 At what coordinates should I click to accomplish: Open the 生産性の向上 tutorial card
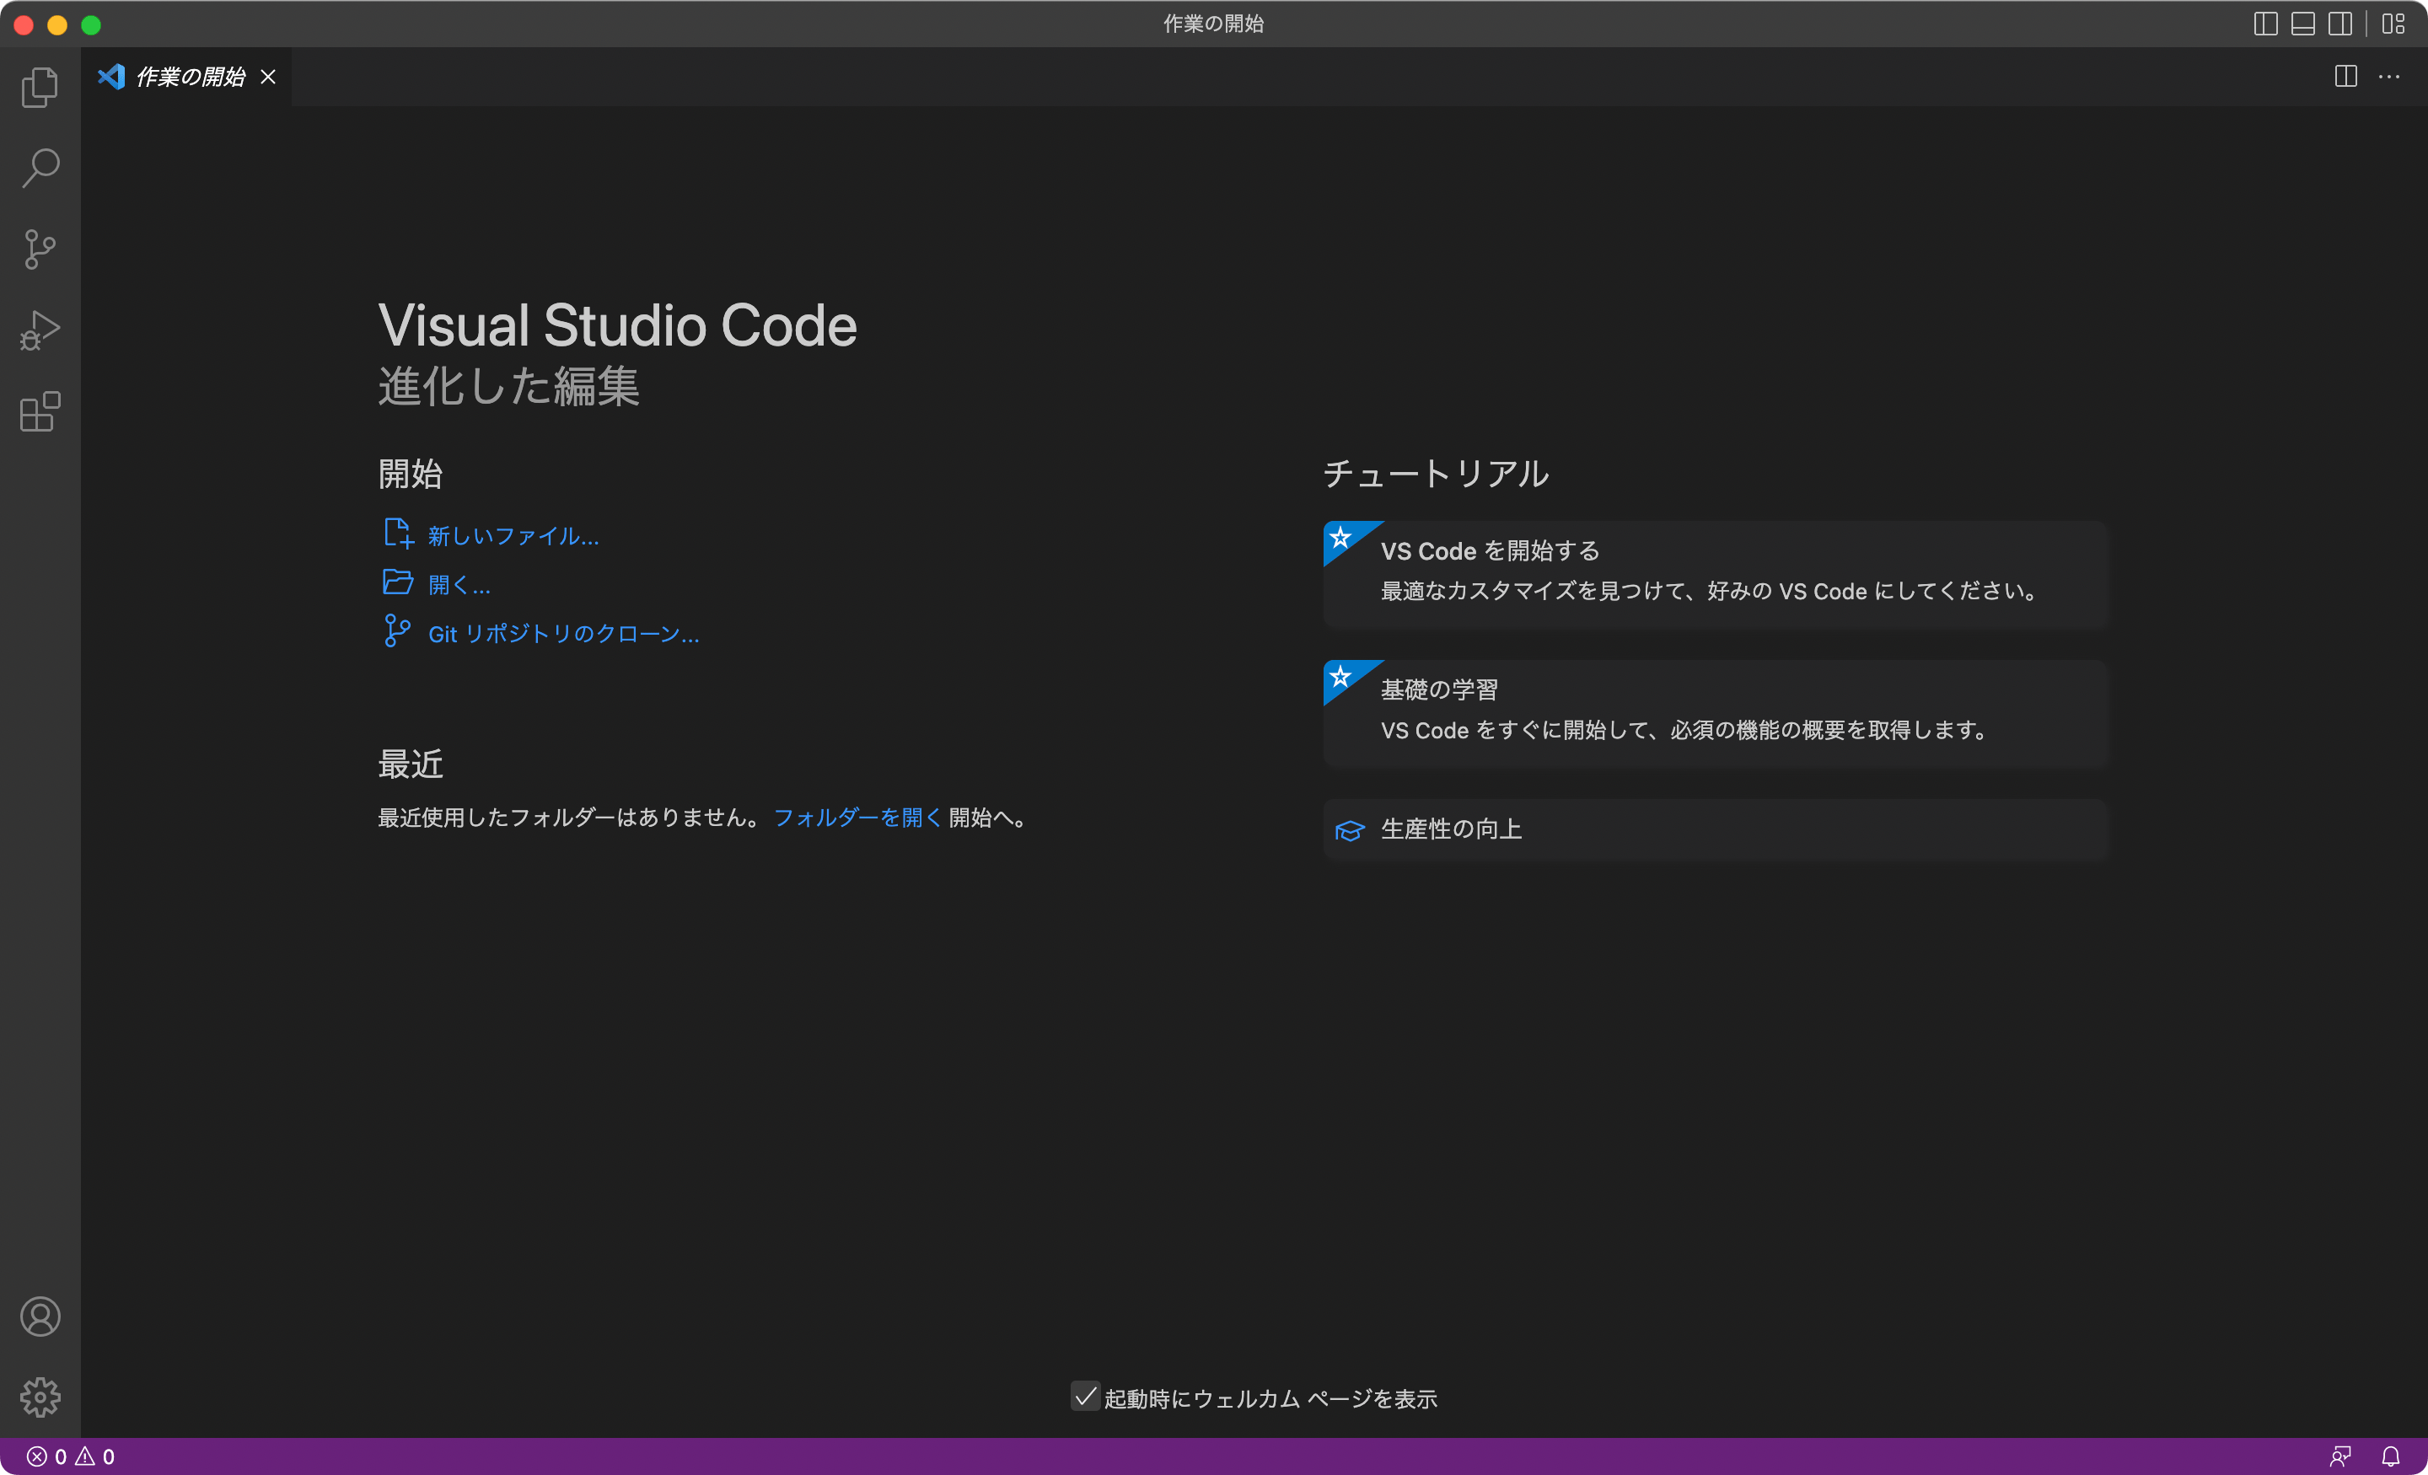point(1715,829)
